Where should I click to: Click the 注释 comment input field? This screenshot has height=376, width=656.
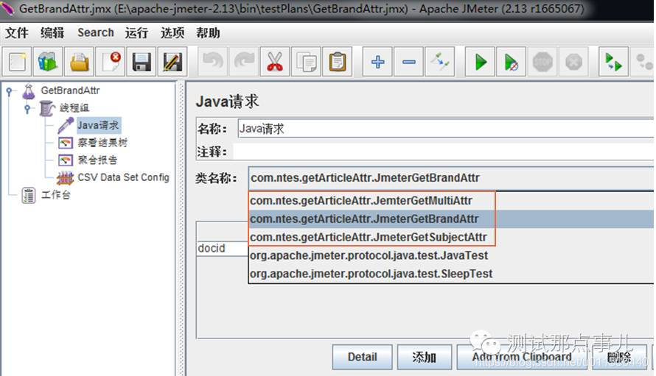pyautogui.click(x=444, y=152)
